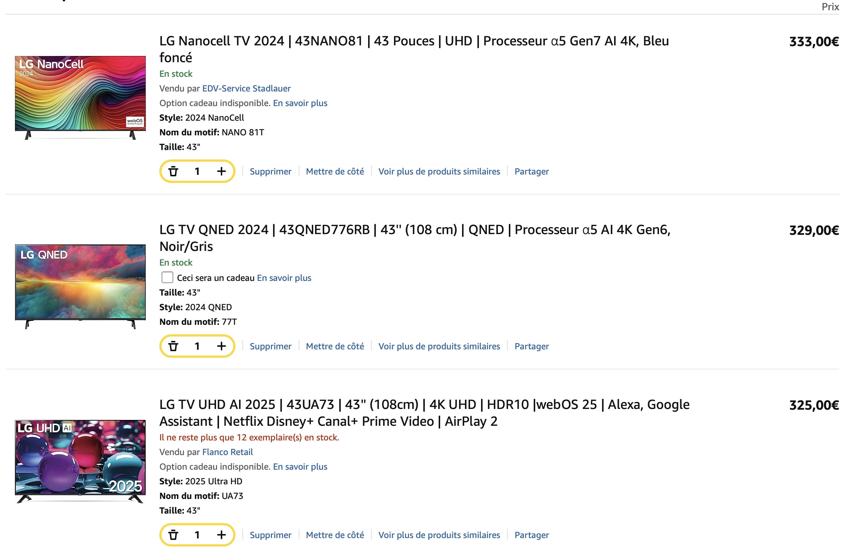
Task: Click Mettre de côté for LG QNED TV
Action: click(x=335, y=346)
